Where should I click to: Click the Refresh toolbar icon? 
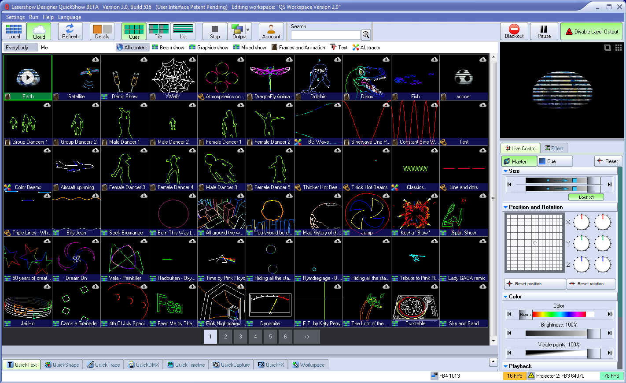[70, 31]
